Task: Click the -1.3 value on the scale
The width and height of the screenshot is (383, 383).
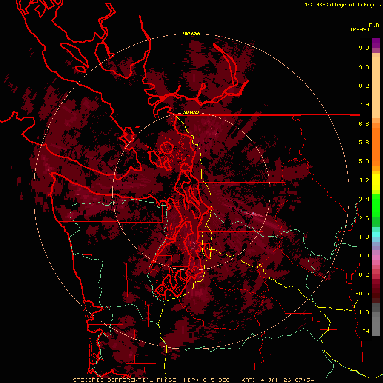Action: click(362, 312)
